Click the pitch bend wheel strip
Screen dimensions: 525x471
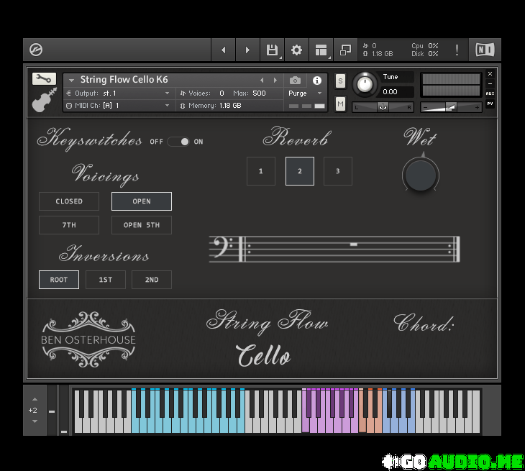(x=52, y=410)
